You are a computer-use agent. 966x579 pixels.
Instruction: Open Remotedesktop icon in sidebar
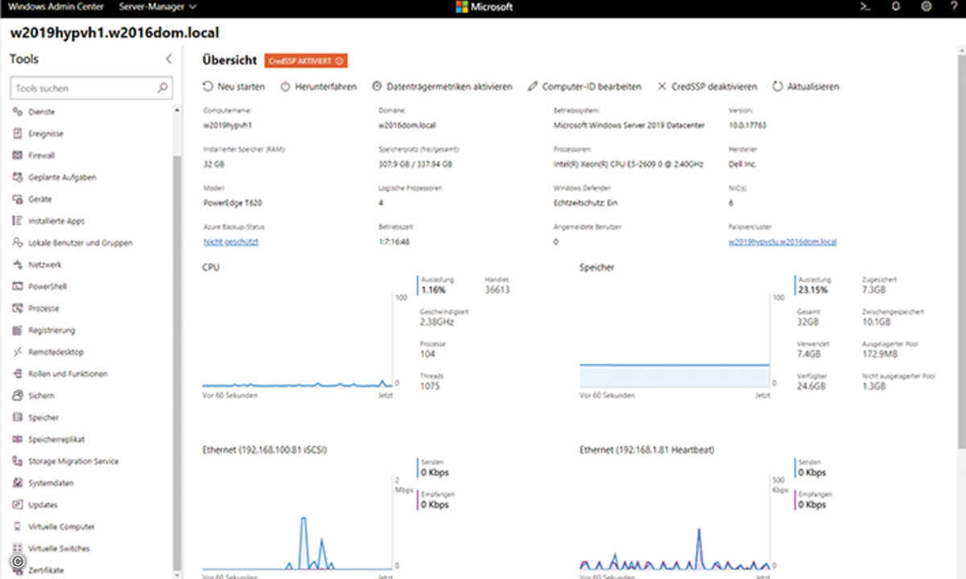[18, 351]
